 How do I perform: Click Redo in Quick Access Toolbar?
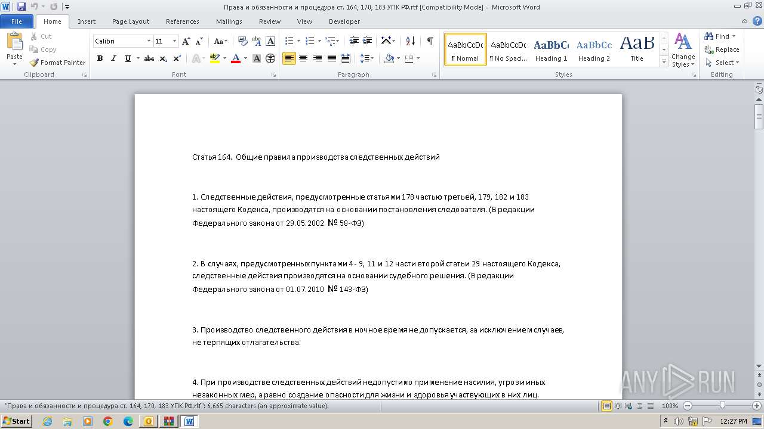[x=54, y=7]
